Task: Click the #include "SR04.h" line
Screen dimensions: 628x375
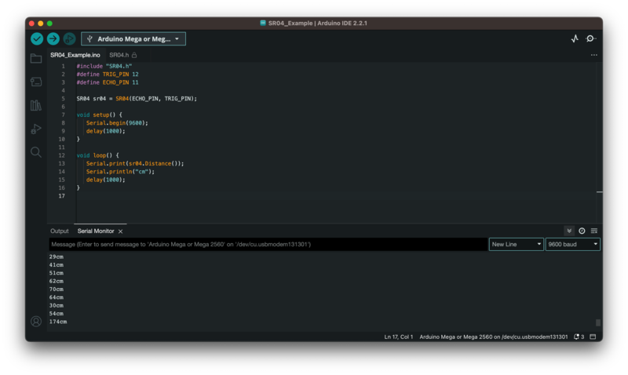Action: pos(104,66)
